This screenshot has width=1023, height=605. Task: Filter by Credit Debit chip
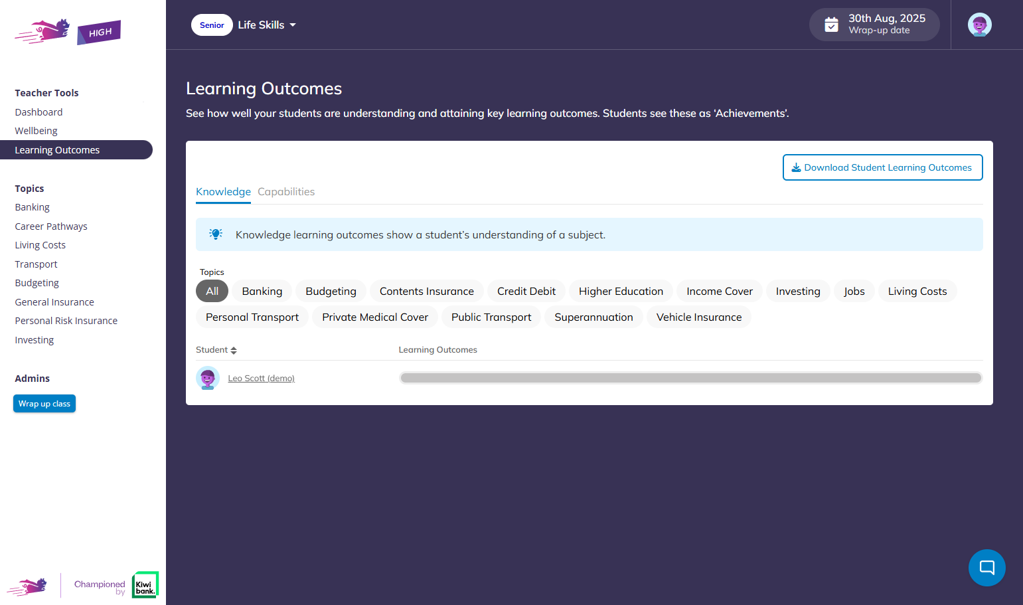(526, 291)
